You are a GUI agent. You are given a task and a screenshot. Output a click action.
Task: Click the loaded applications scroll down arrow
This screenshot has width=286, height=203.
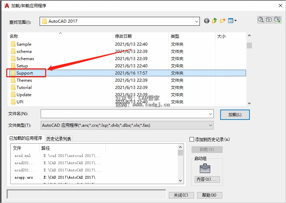pyautogui.click(x=181, y=181)
